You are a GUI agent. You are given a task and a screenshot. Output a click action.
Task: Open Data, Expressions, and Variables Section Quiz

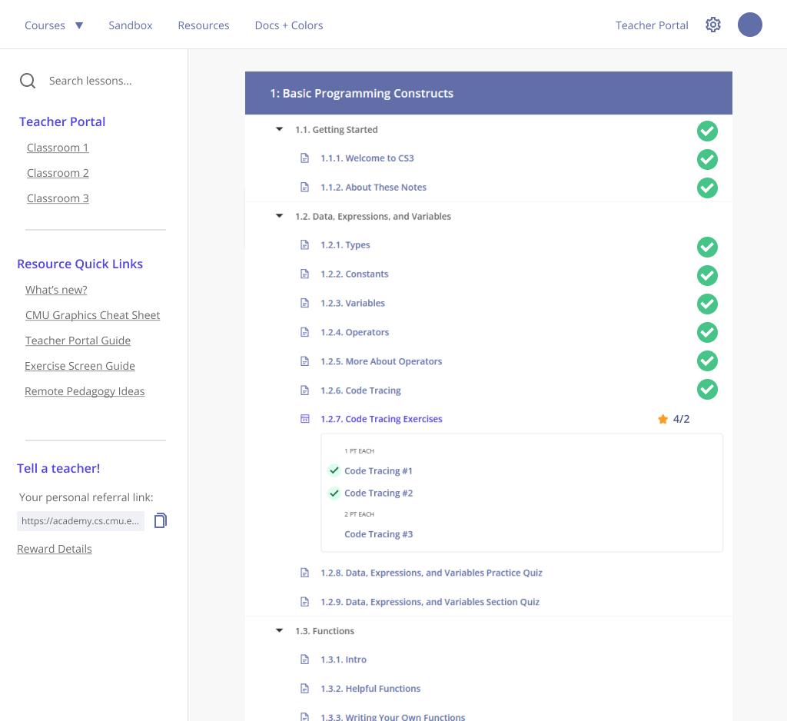pos(430,602)
